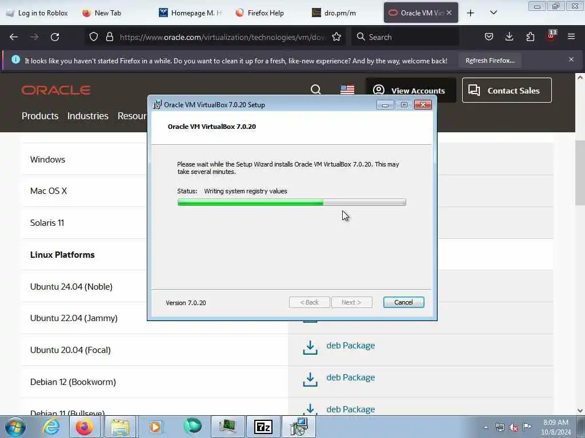Image resolution: width=585 pixels, height=438 pixels.
Task: Launch Internet Explorer from taskbar
Action: (51, 427)
